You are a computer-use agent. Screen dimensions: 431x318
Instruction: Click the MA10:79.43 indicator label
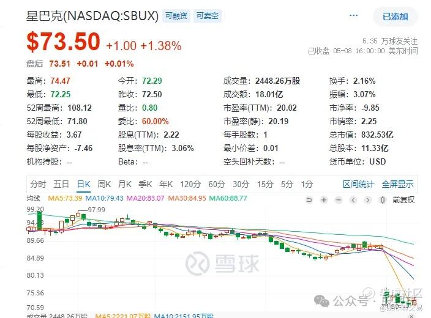[104, 198]
